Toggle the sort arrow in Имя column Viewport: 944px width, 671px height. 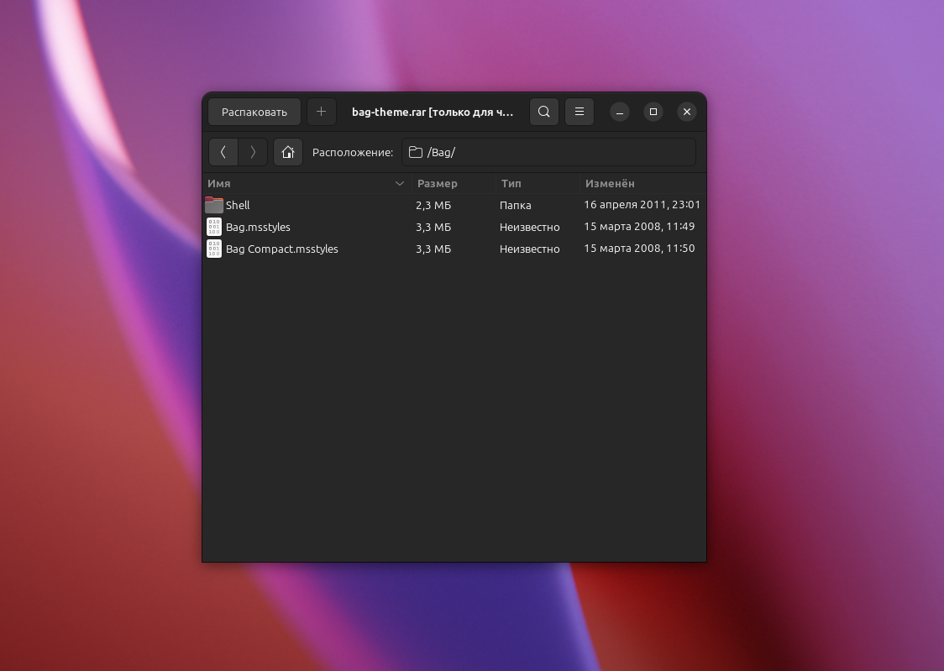pyautogui.click(x=400, y=183)
